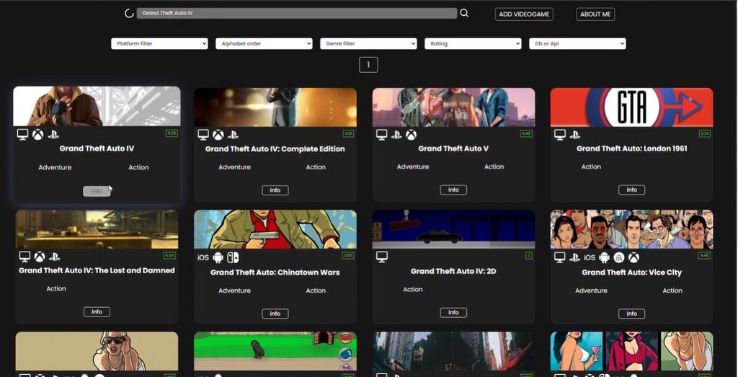Click iOS icon on Chinatown Wars card
Screen dimensions: 738x377
(x=203, y=258)
